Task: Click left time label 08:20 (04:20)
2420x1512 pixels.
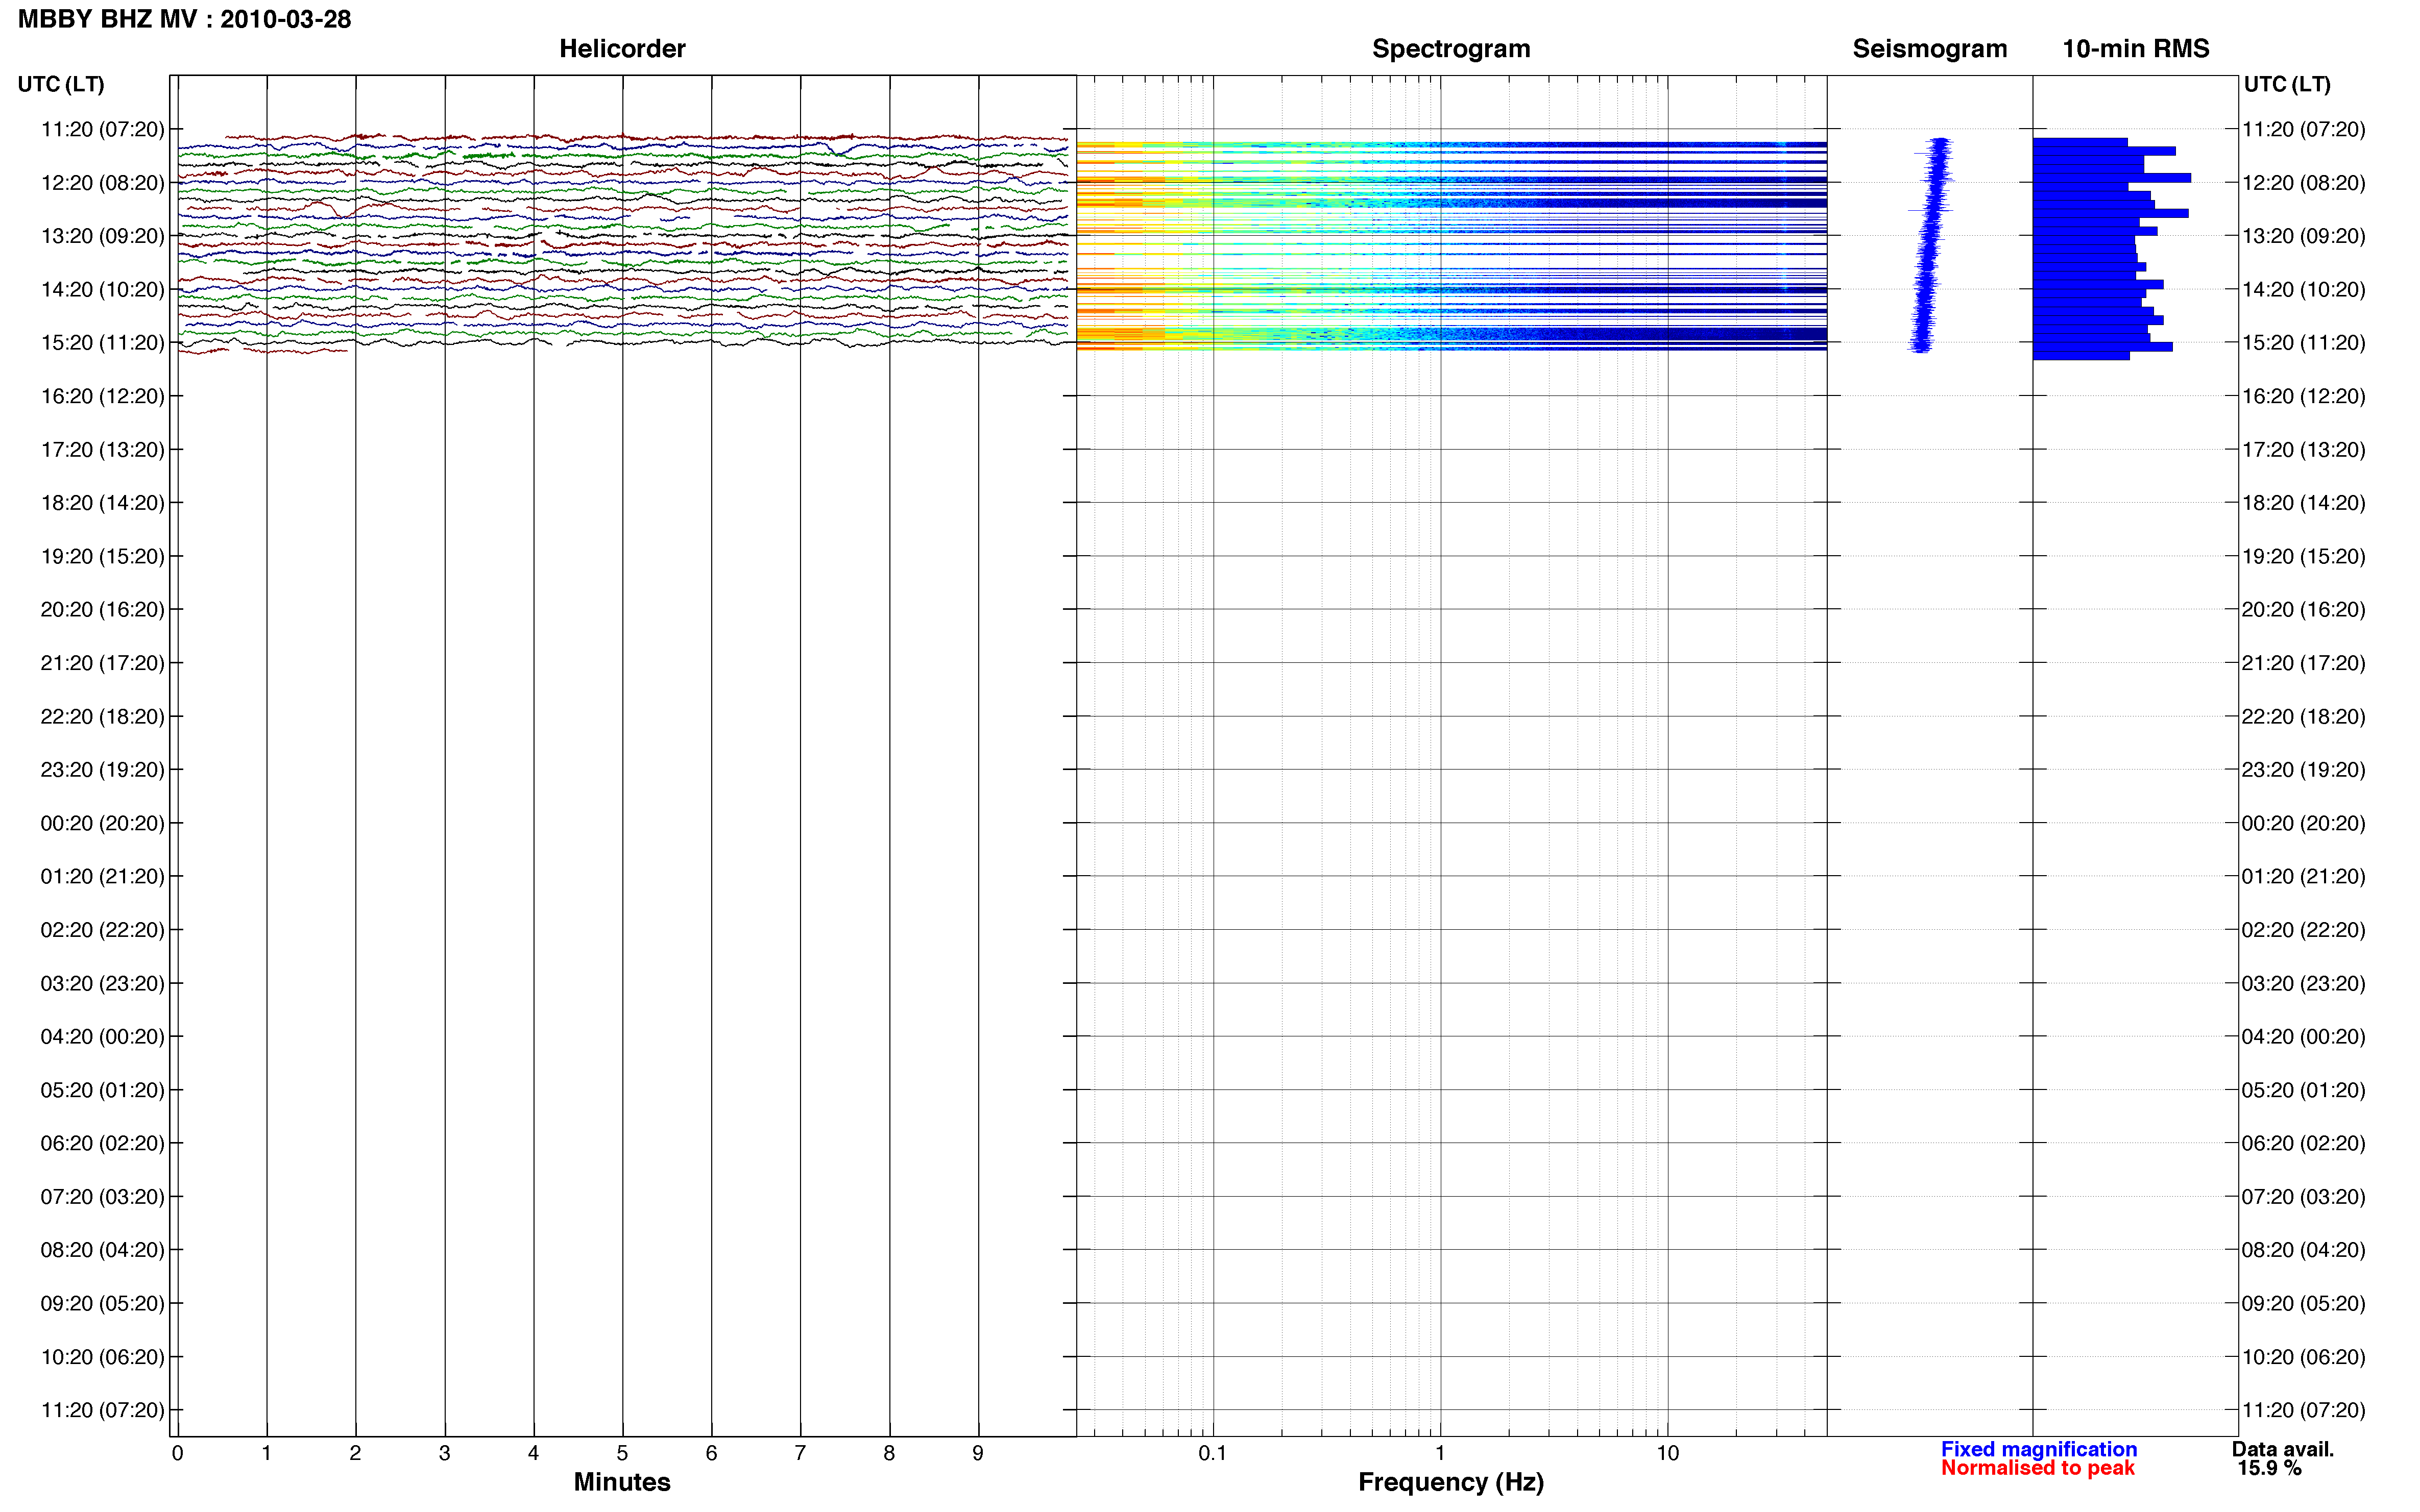Action: coord(102,1250)
